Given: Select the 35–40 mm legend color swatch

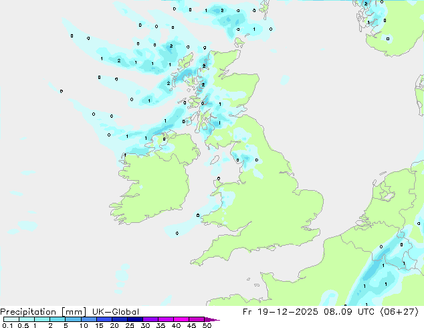Looking at the screenshot, I should coord(165,319).
